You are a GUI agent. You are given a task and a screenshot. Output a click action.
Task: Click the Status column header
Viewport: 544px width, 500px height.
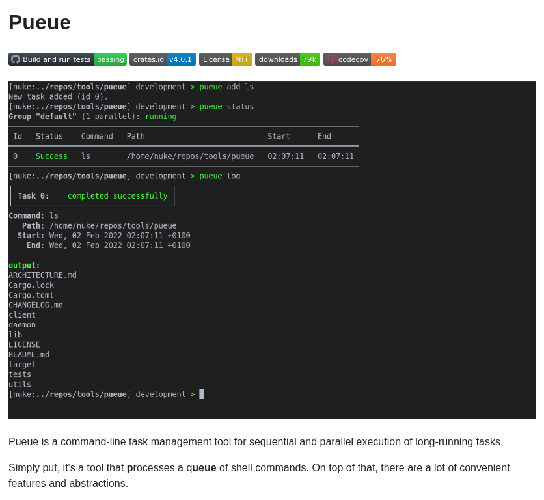tap(49, 137)
